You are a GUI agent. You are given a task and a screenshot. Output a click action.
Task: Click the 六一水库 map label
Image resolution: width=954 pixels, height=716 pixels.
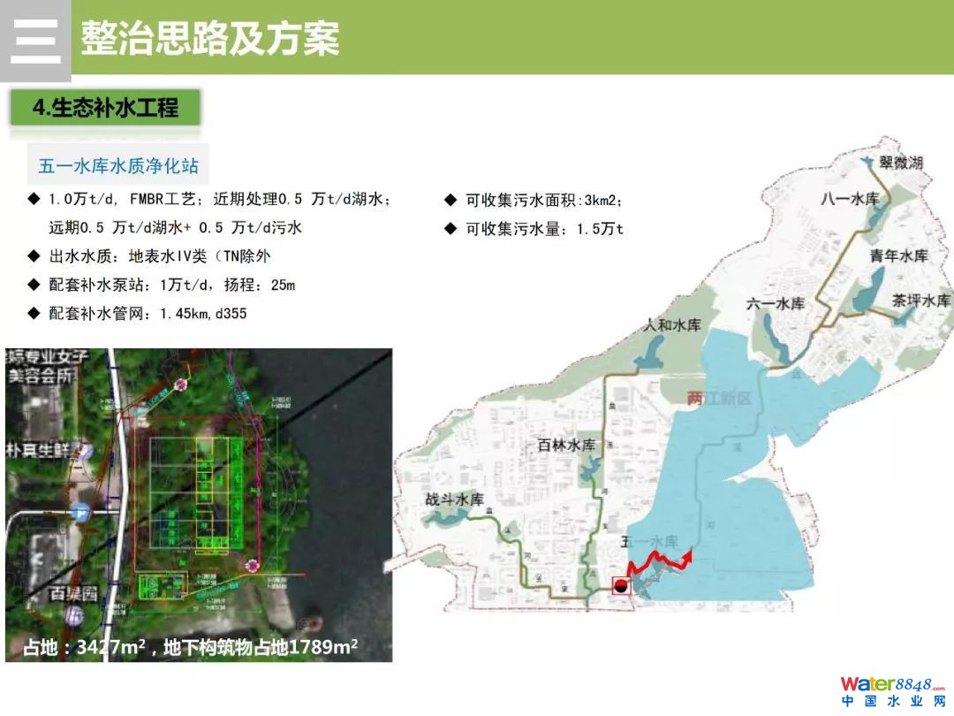click(775, 303)
